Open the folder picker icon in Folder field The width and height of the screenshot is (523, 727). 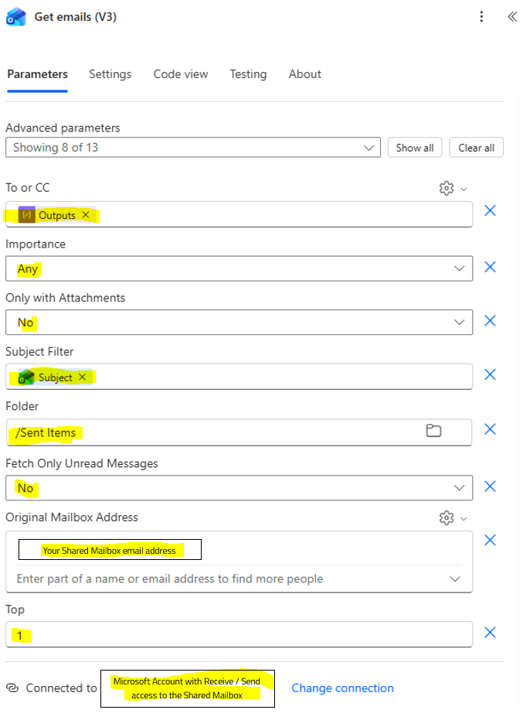pyautogui.click(x=434, y=431)
